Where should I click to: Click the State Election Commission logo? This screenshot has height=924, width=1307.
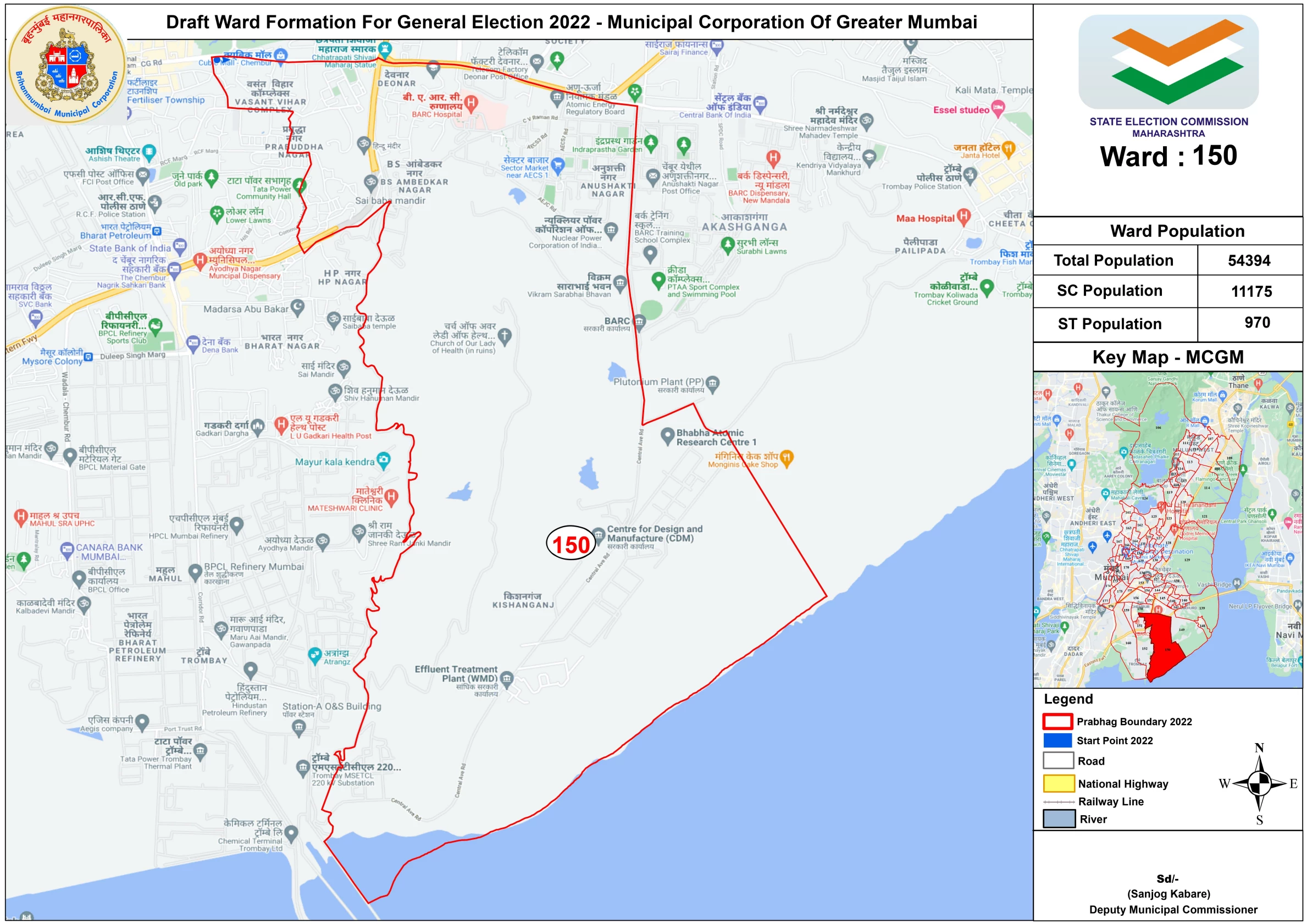pyautogui.click(x=1168, y=62)
